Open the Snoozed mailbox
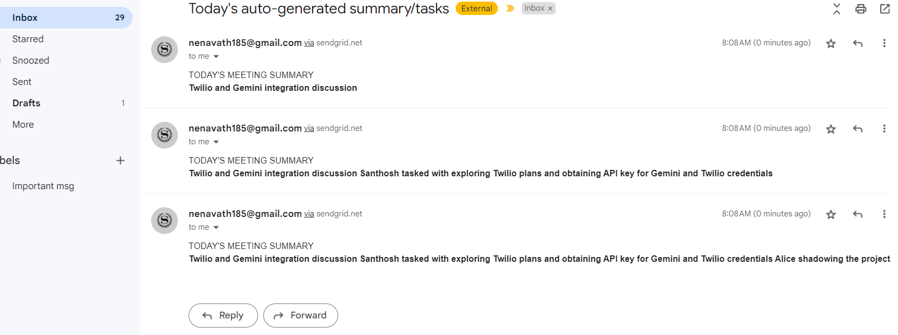 coord(30,60)
